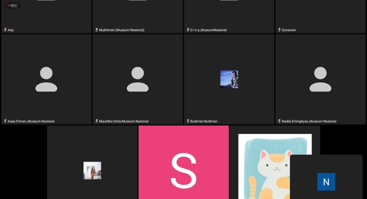Click the name Maulidha Sinta-Museum Nasional

(124, 121)
